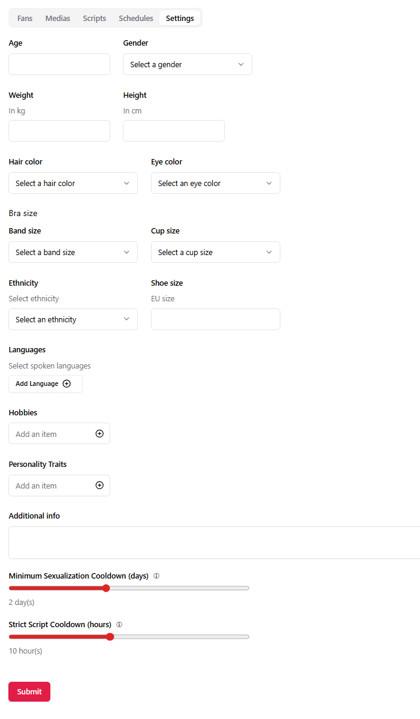Go to the Scripts tab
The image size is (420, 719).
click(94, 19)
